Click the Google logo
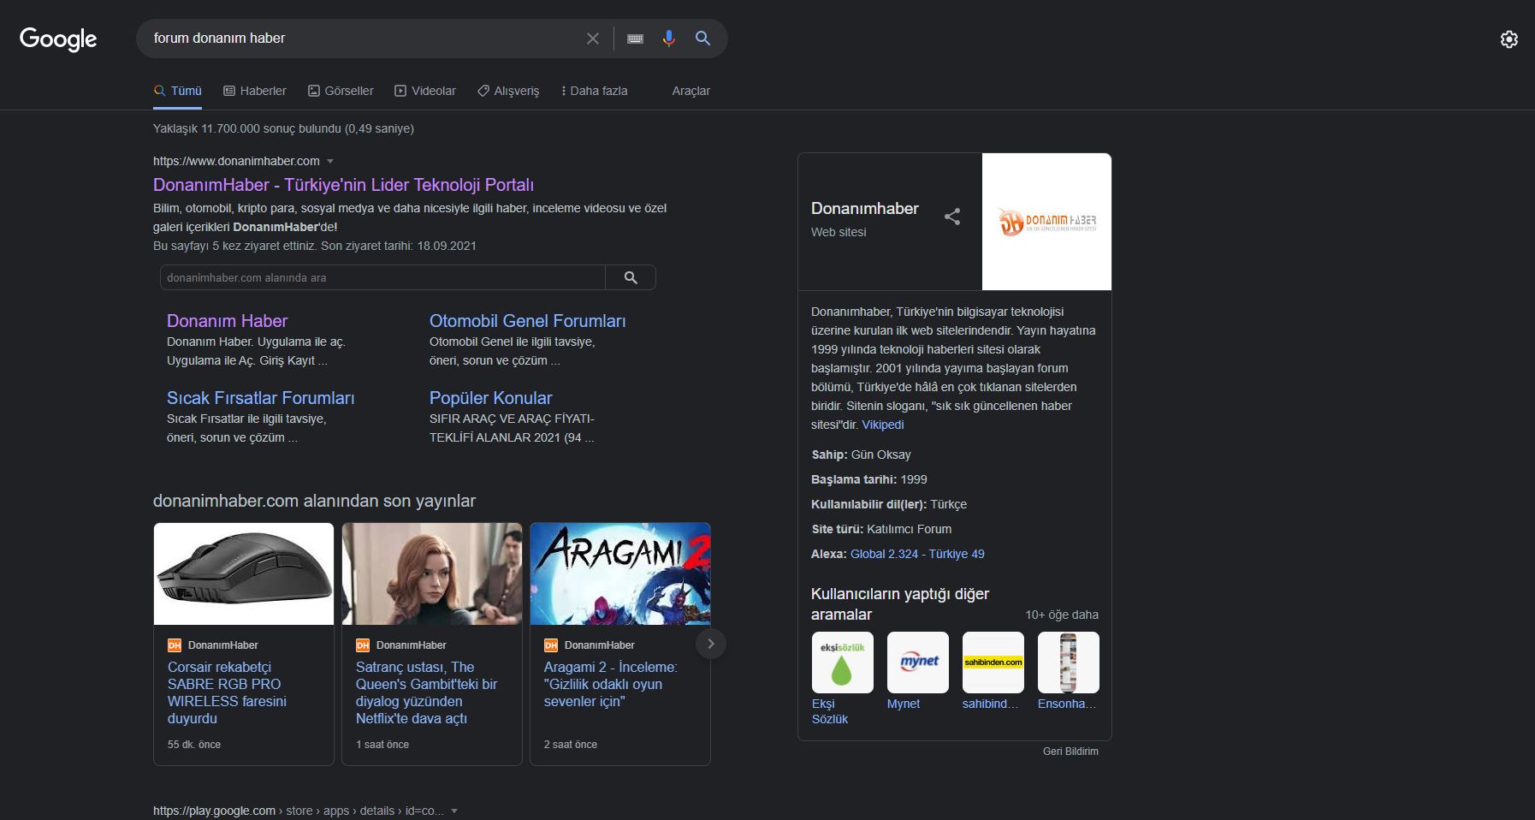This screenshot has width=1535, height=820. [x=58, y=39]
